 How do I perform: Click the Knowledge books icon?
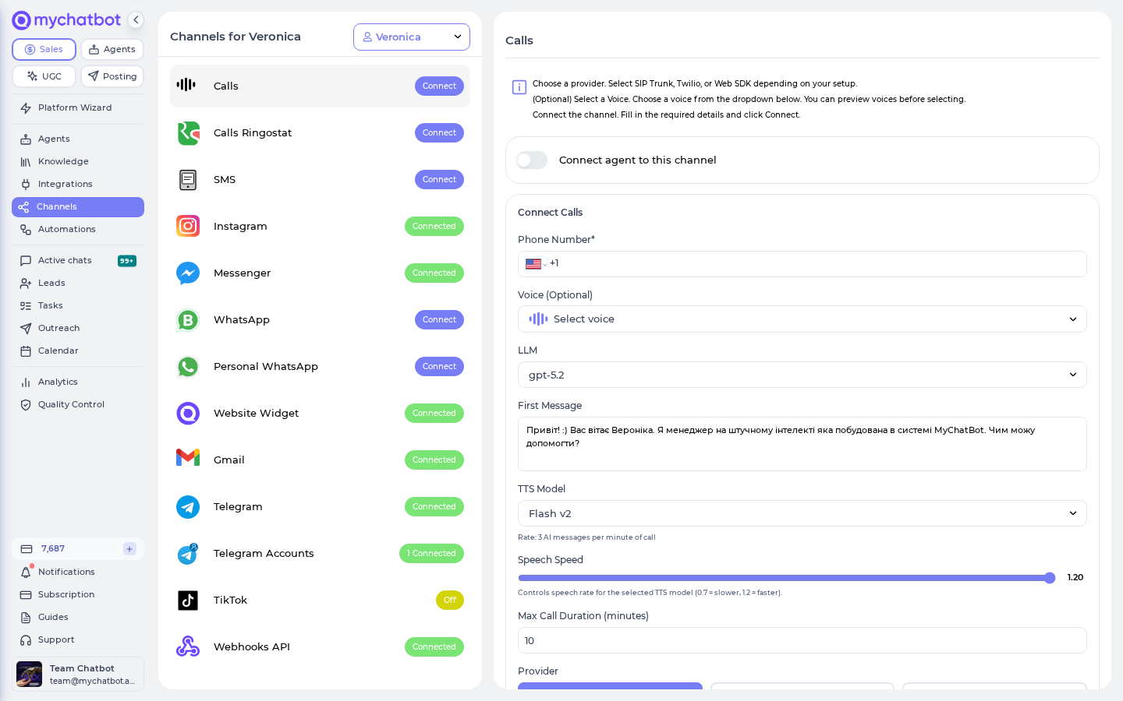26,162
